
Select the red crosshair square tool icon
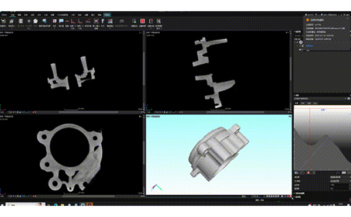pos(54,21)
